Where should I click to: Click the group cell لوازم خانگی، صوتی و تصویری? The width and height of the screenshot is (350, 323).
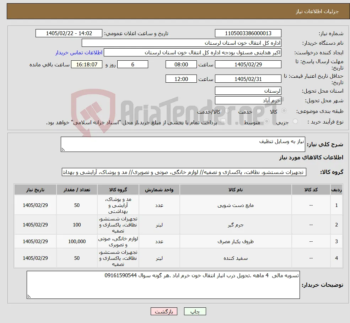point(118,242)
